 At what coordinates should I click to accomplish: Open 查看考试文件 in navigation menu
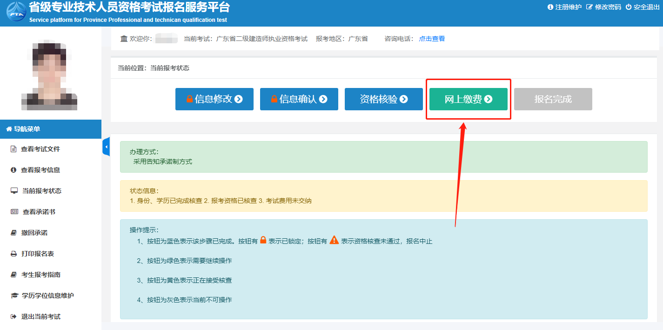[x=40, y=149]
